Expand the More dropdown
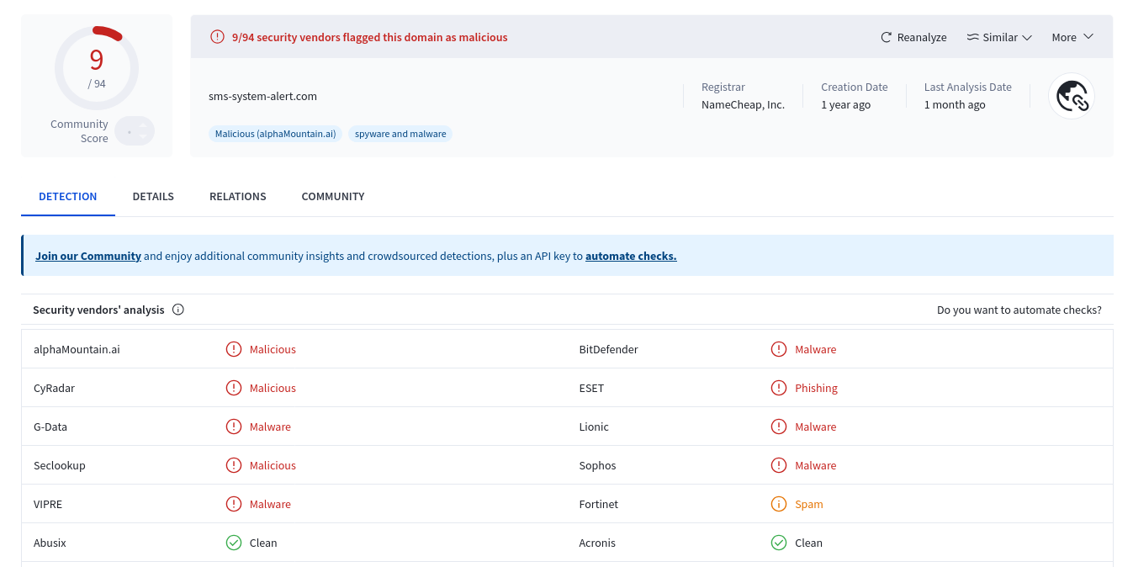Viewport: 1133px width, 567px height. click(x=1073, y=37)
